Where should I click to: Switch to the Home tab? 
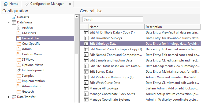(x=11, y=4)
